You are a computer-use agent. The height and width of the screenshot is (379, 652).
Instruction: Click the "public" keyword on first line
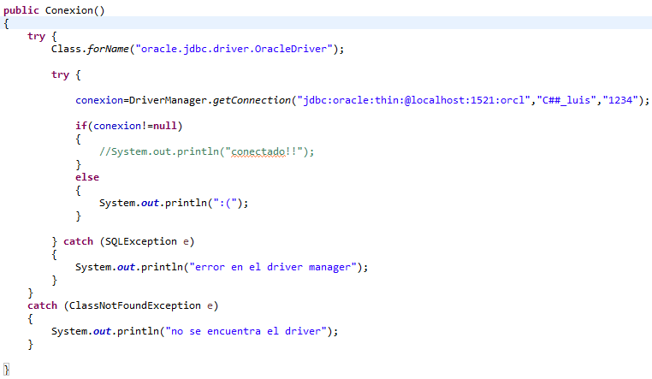(21, 10)
